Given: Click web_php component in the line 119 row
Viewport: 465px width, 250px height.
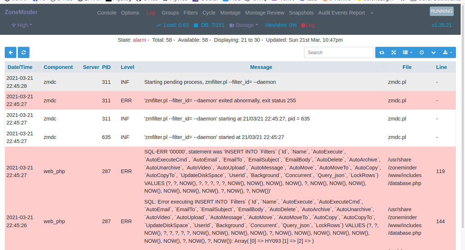Looking at the screenshot, I should click(x=54, y=171).
